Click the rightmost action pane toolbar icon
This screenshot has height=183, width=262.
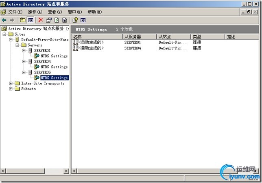[x=83, y=20]
